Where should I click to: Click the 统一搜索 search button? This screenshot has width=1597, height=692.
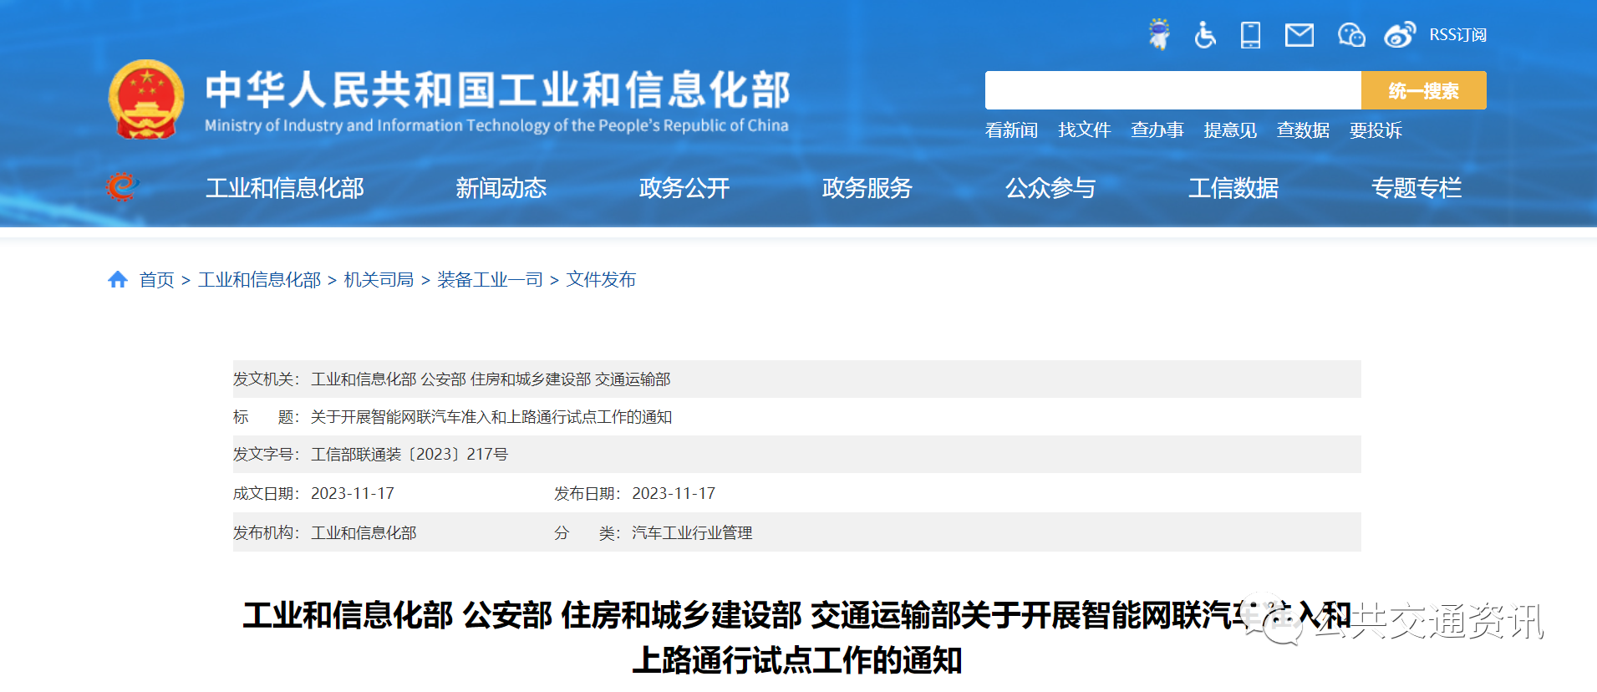(1423, 90)
